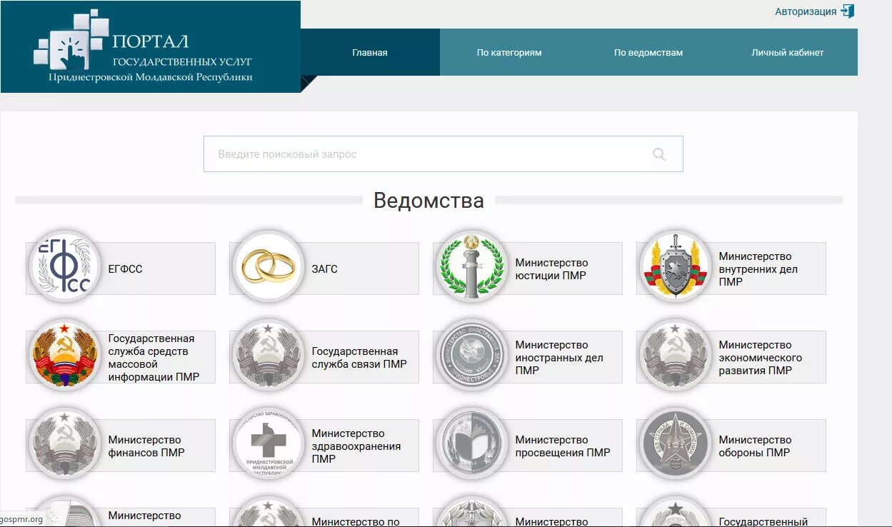Click the Авторизация link
This screenshot has height=527, width=892.
pos(806,11)
